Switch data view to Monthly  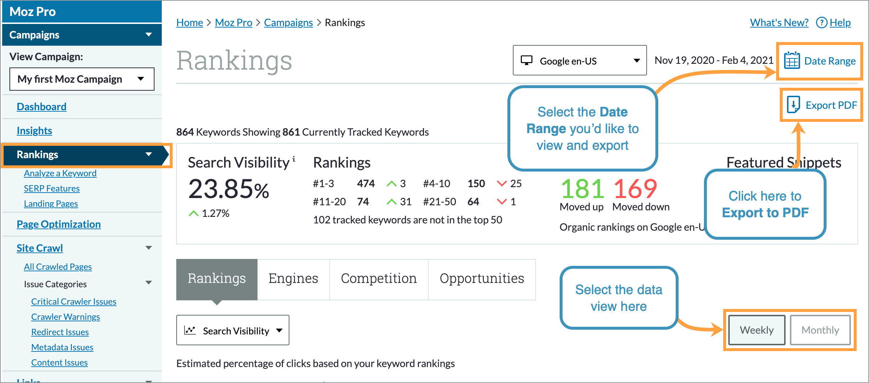[820, 330]
